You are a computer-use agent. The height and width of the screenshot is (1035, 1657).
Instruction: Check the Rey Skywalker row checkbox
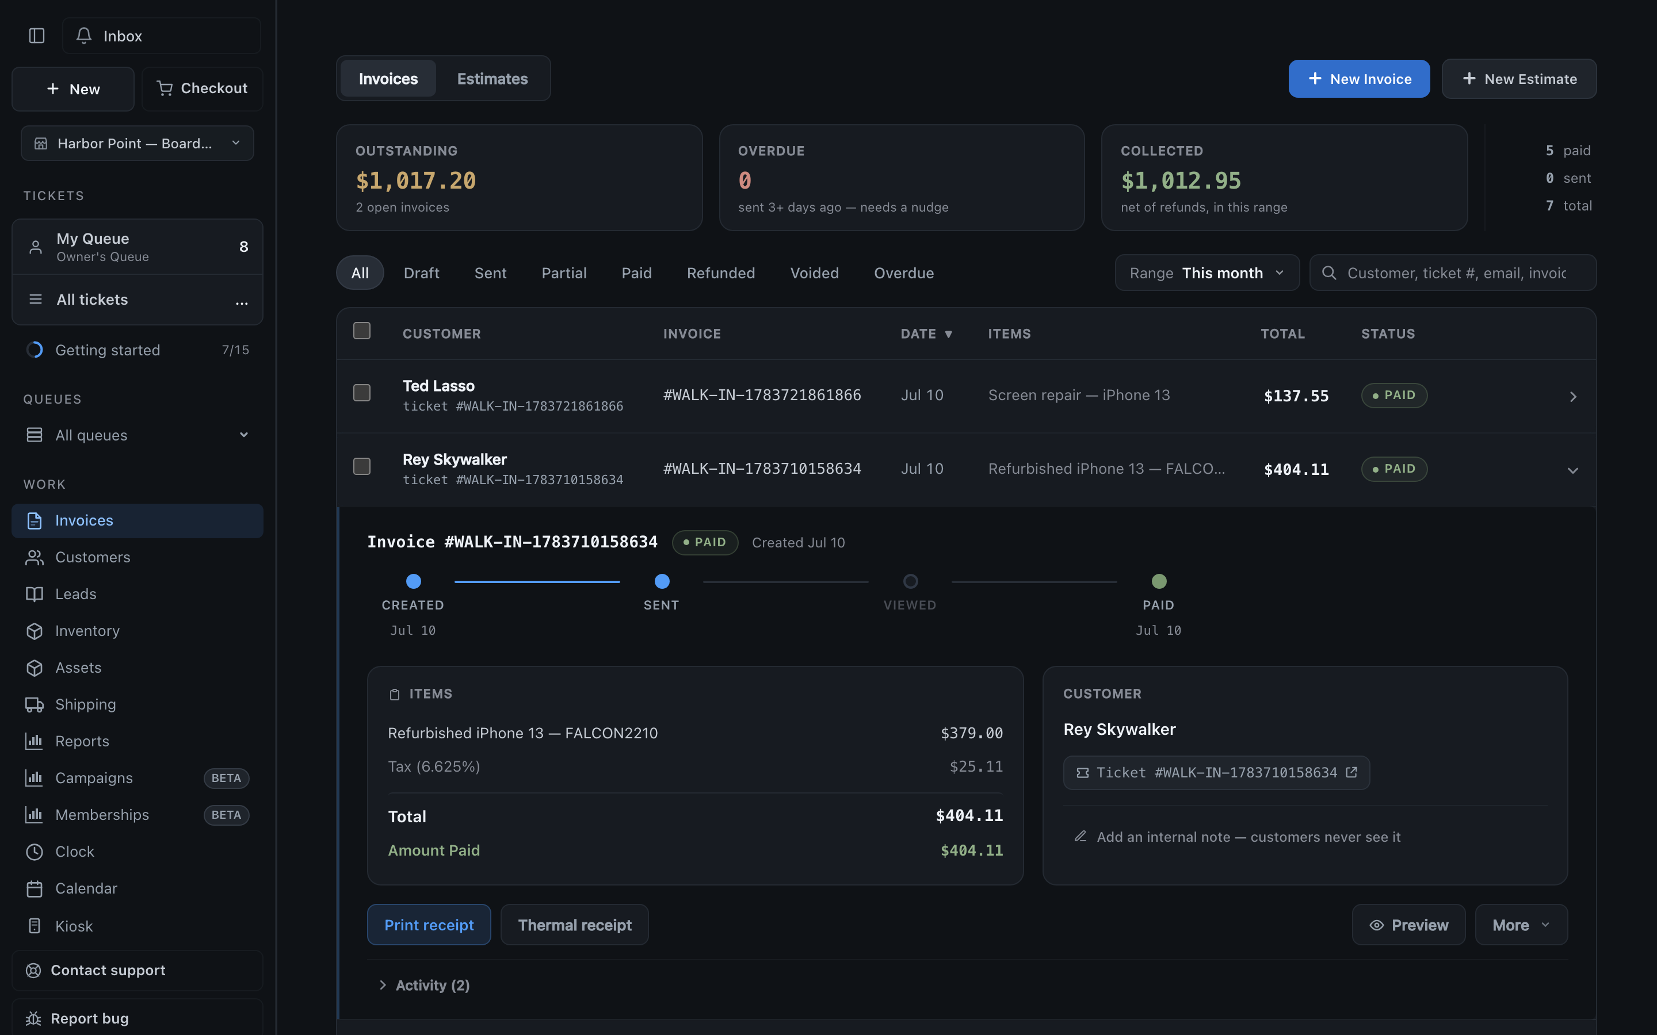click(x=361, y=466)
